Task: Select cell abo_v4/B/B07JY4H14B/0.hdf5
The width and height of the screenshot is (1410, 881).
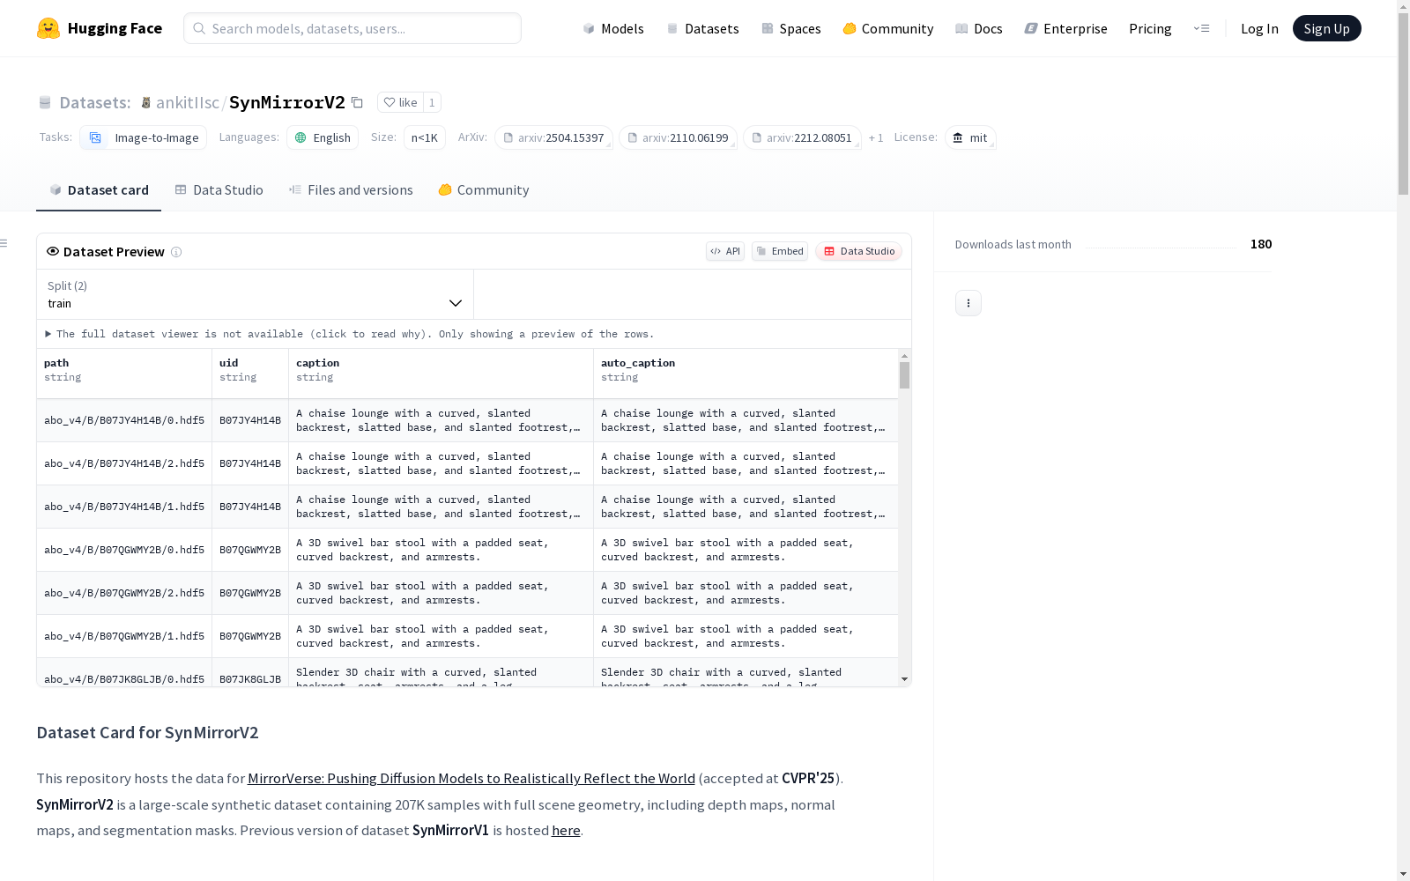Action: click(x=124, y=420)
